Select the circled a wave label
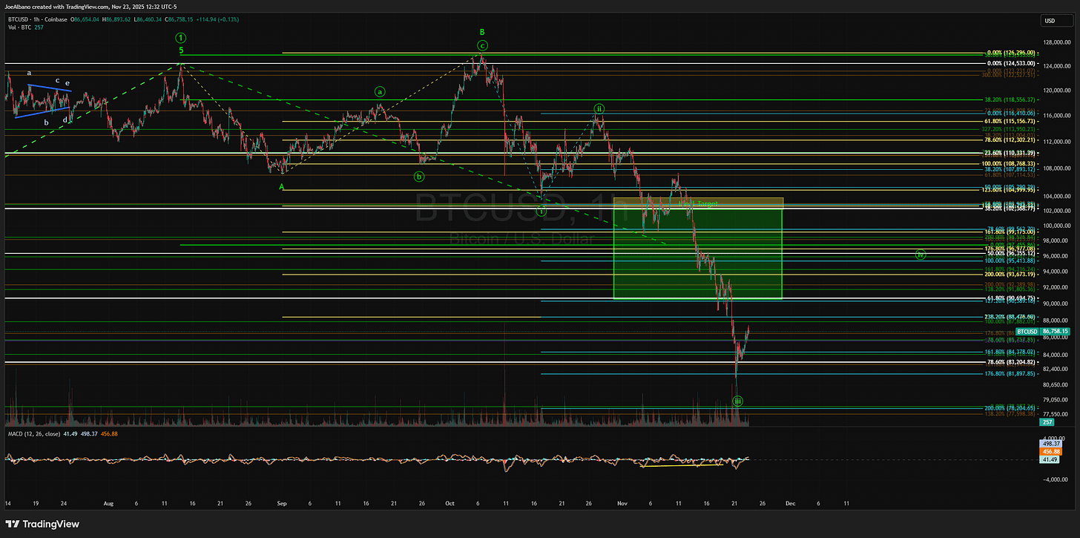 tap(380, 92)
